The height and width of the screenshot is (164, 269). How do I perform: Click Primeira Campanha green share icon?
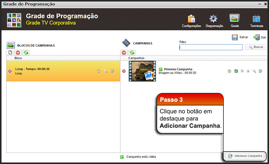(236, 71)
